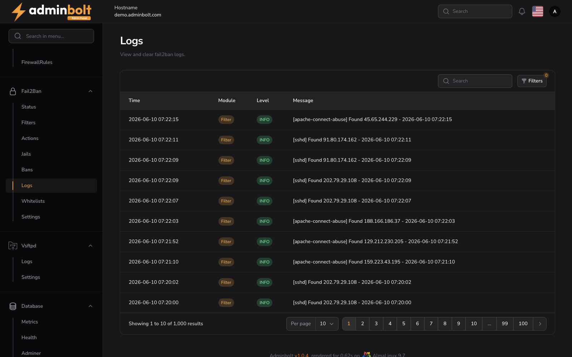Go to page 1
The image size is (572, 357).
(349, 324)
